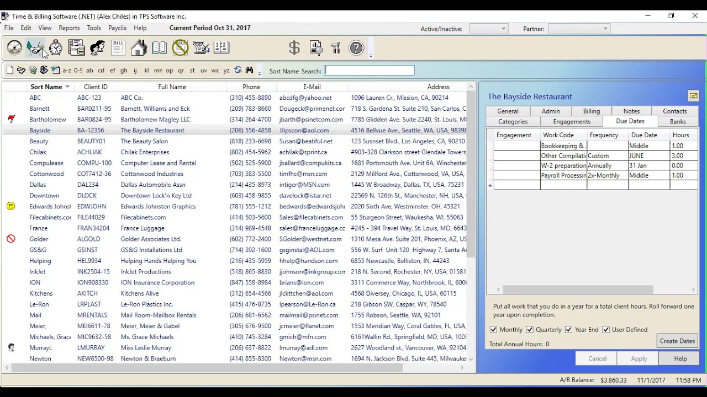Click the yellow panel icon beside client name
Viewport: 707px width, 397px height.
coord(693,96)
